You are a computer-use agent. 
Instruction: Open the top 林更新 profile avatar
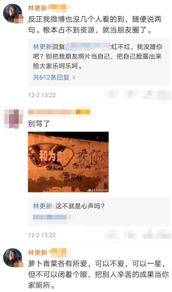(x=13, y=13)
